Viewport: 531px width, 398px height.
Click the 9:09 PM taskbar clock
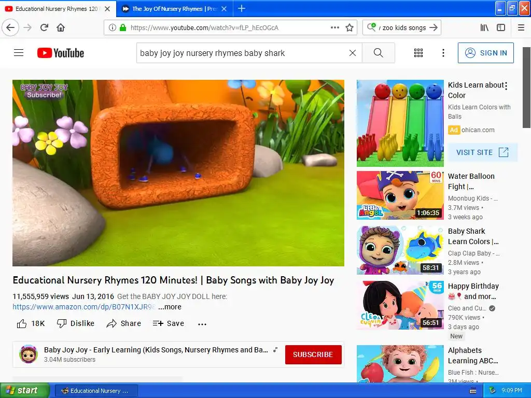(x=511, y=391)
